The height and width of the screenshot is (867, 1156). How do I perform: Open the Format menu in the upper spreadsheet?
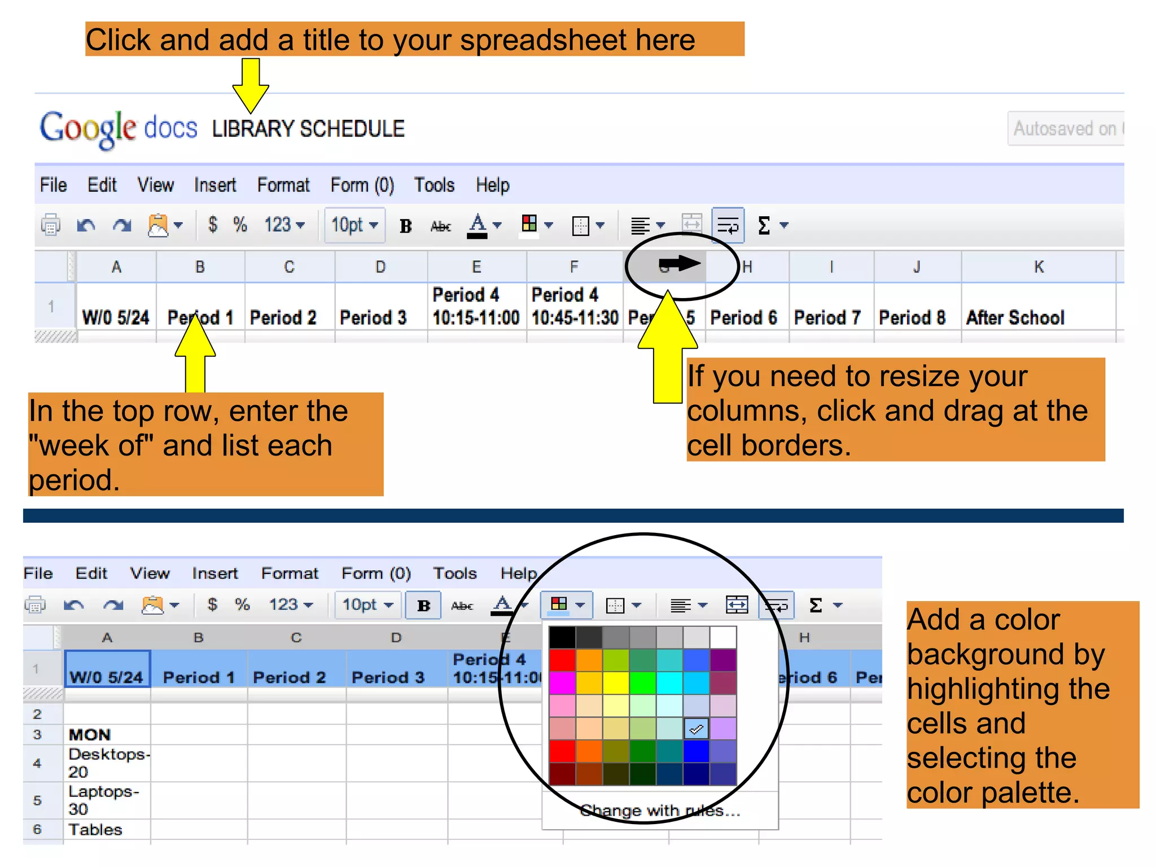coord(283,185)
